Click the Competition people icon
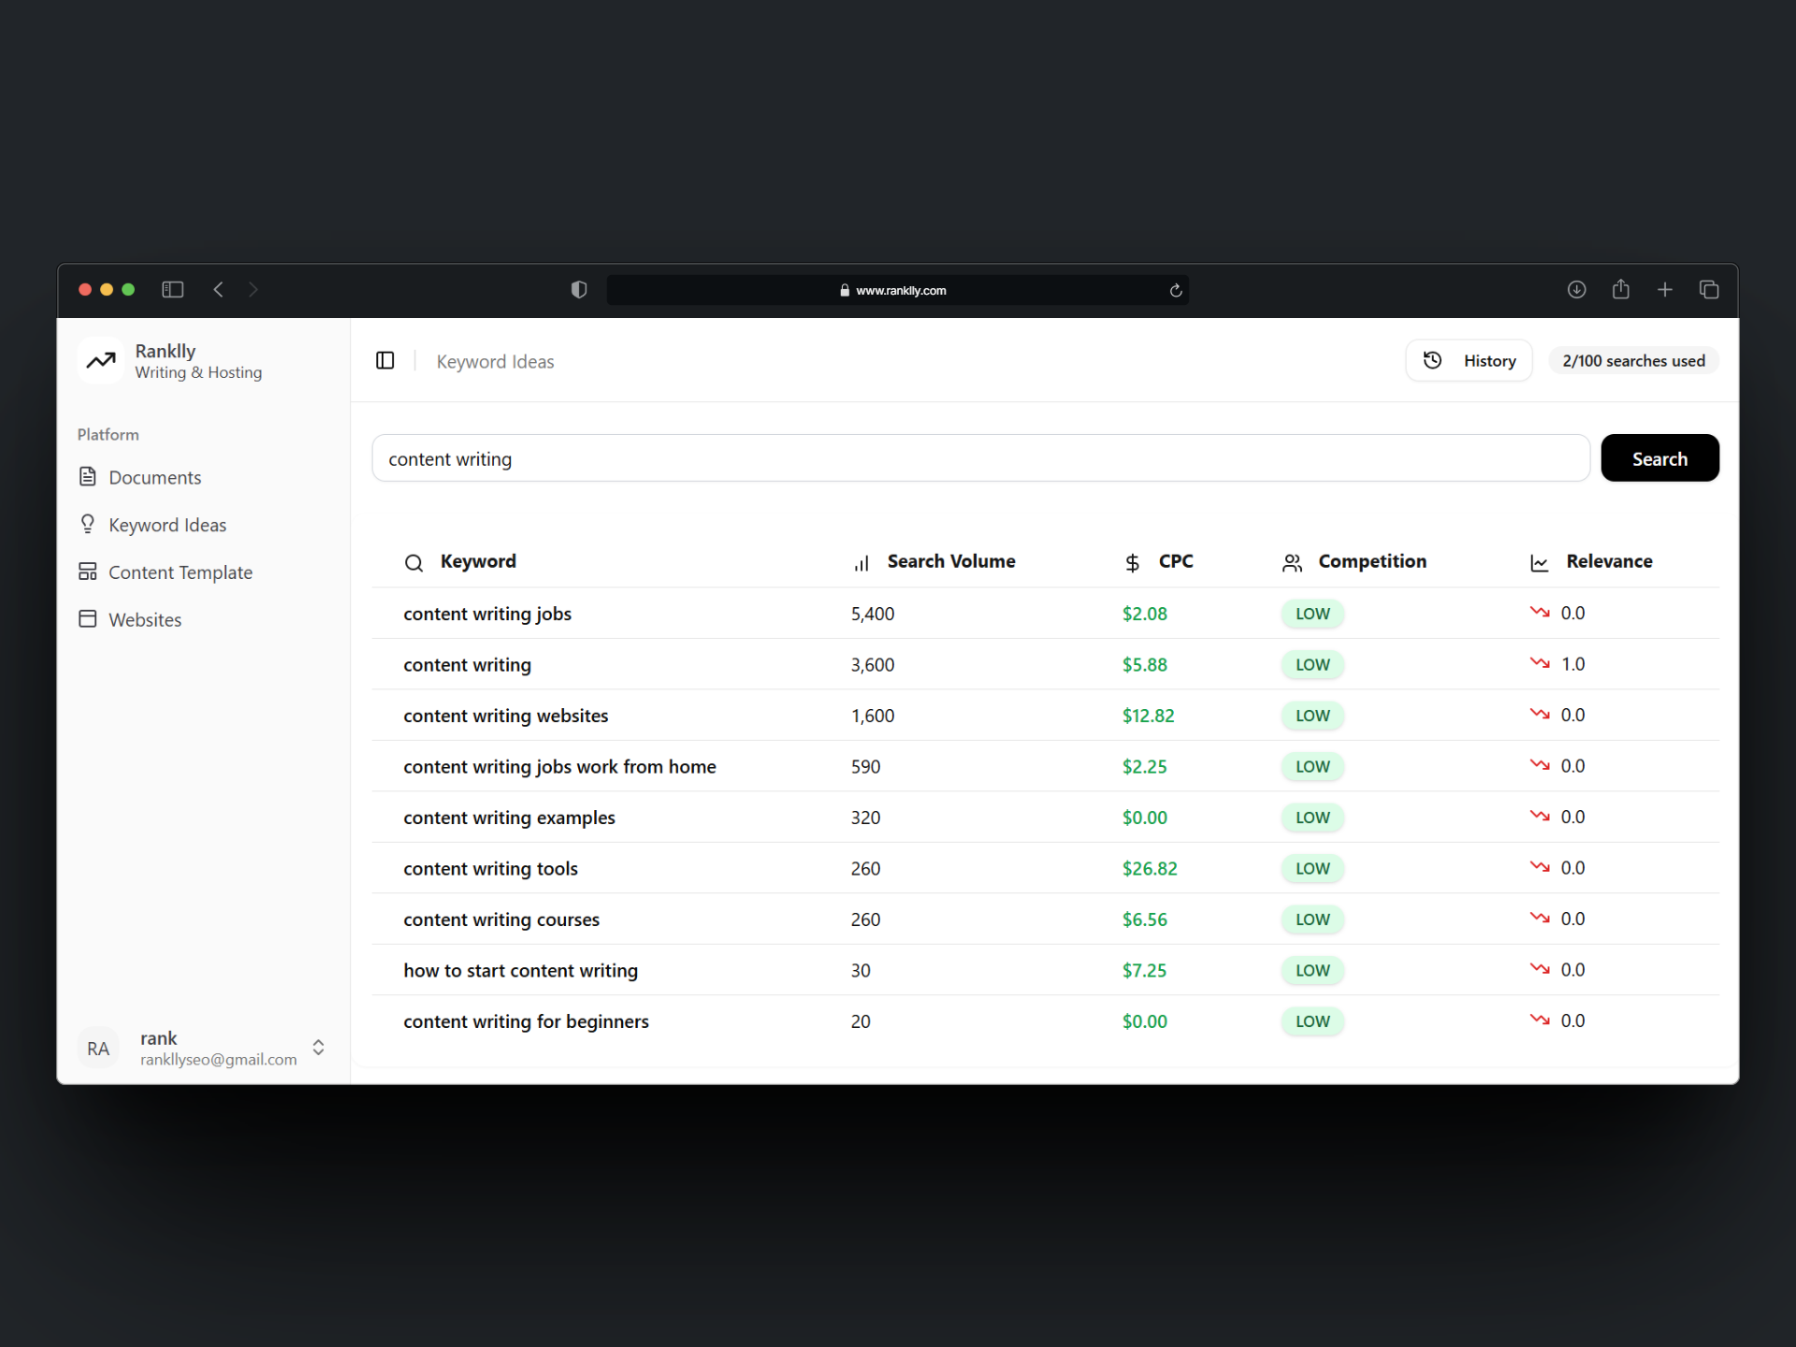1796x1347 pixels. point(1292,561)
